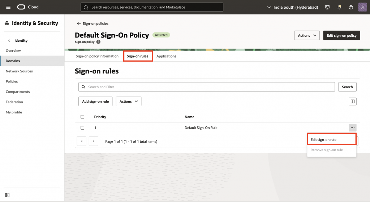This screenshot has height=202, width=370.
Task: Open the hamburger navigation menu
Action: point(8,7)
